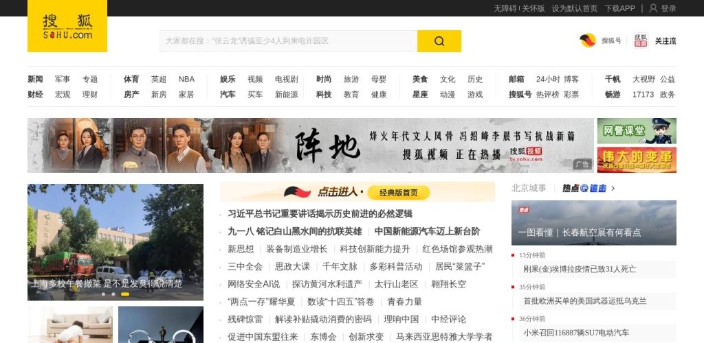
Task: Click 下载APP in the top bar
Action: [x=619, y=8]
